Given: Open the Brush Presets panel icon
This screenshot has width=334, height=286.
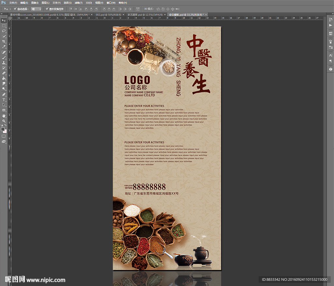Looking at the screenshot, I should coord(331,41).
